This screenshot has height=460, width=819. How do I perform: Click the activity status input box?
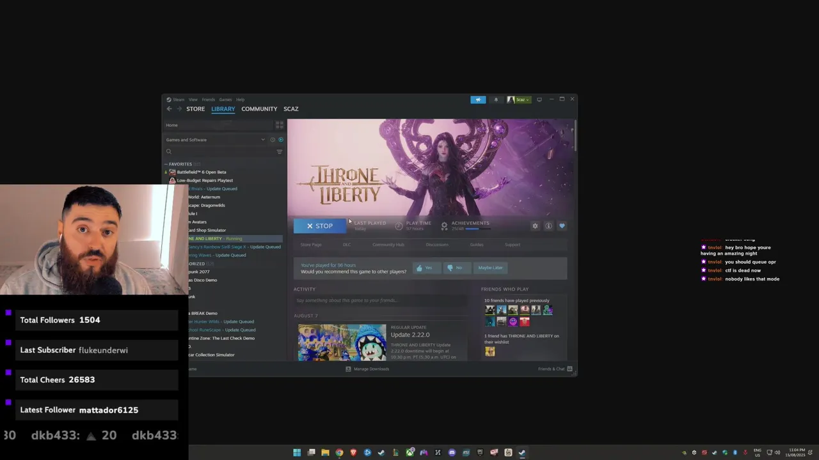click(x=380, y=300)
